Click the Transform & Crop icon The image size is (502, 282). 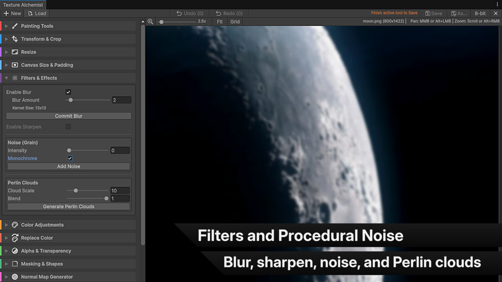click(x=15, y=39)
